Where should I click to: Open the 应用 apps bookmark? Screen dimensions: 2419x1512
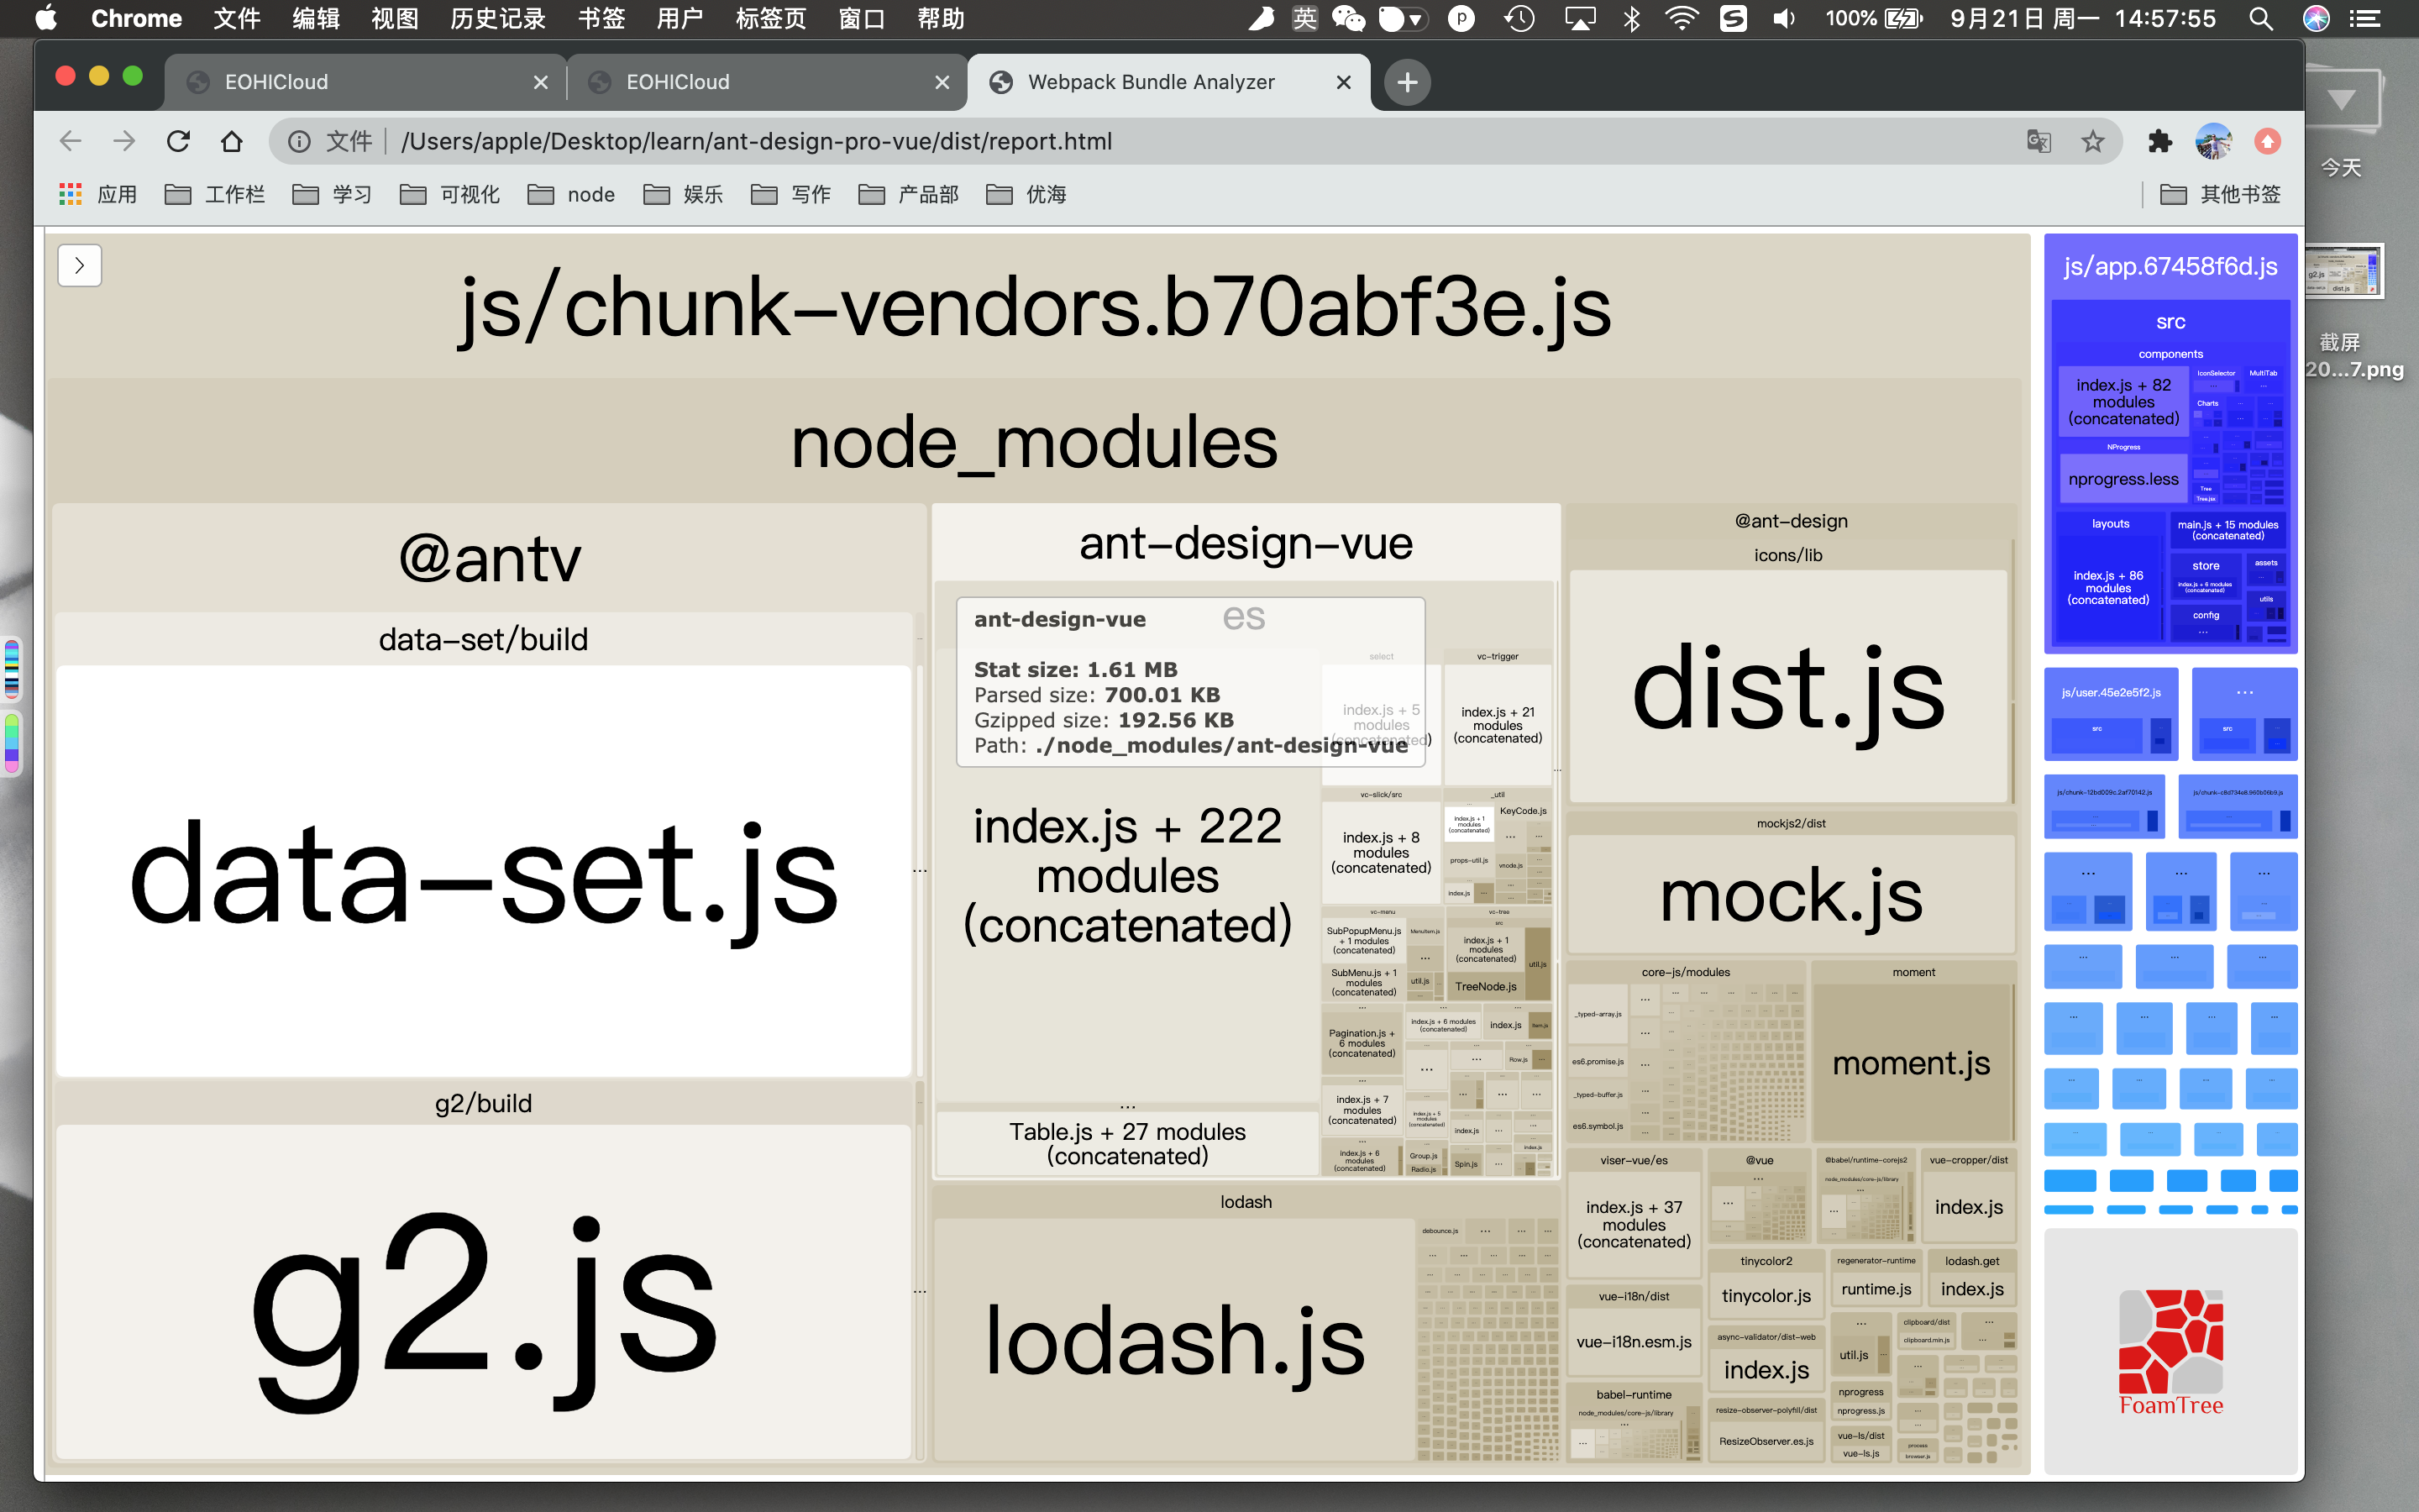98,194
